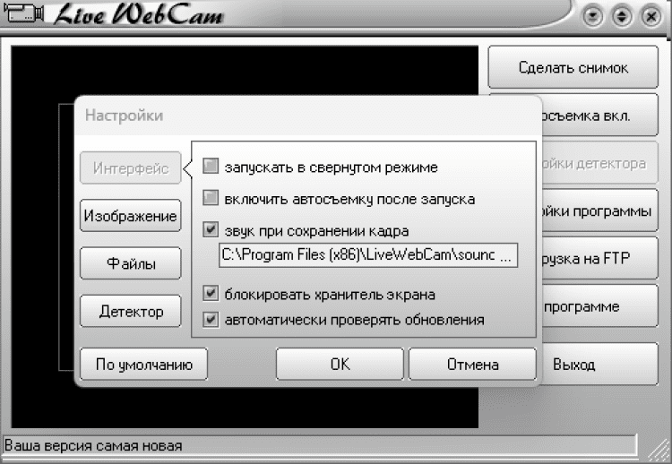Switch to the Детектор settings tab
Screen dimensions: 672x464
(131, 311)
